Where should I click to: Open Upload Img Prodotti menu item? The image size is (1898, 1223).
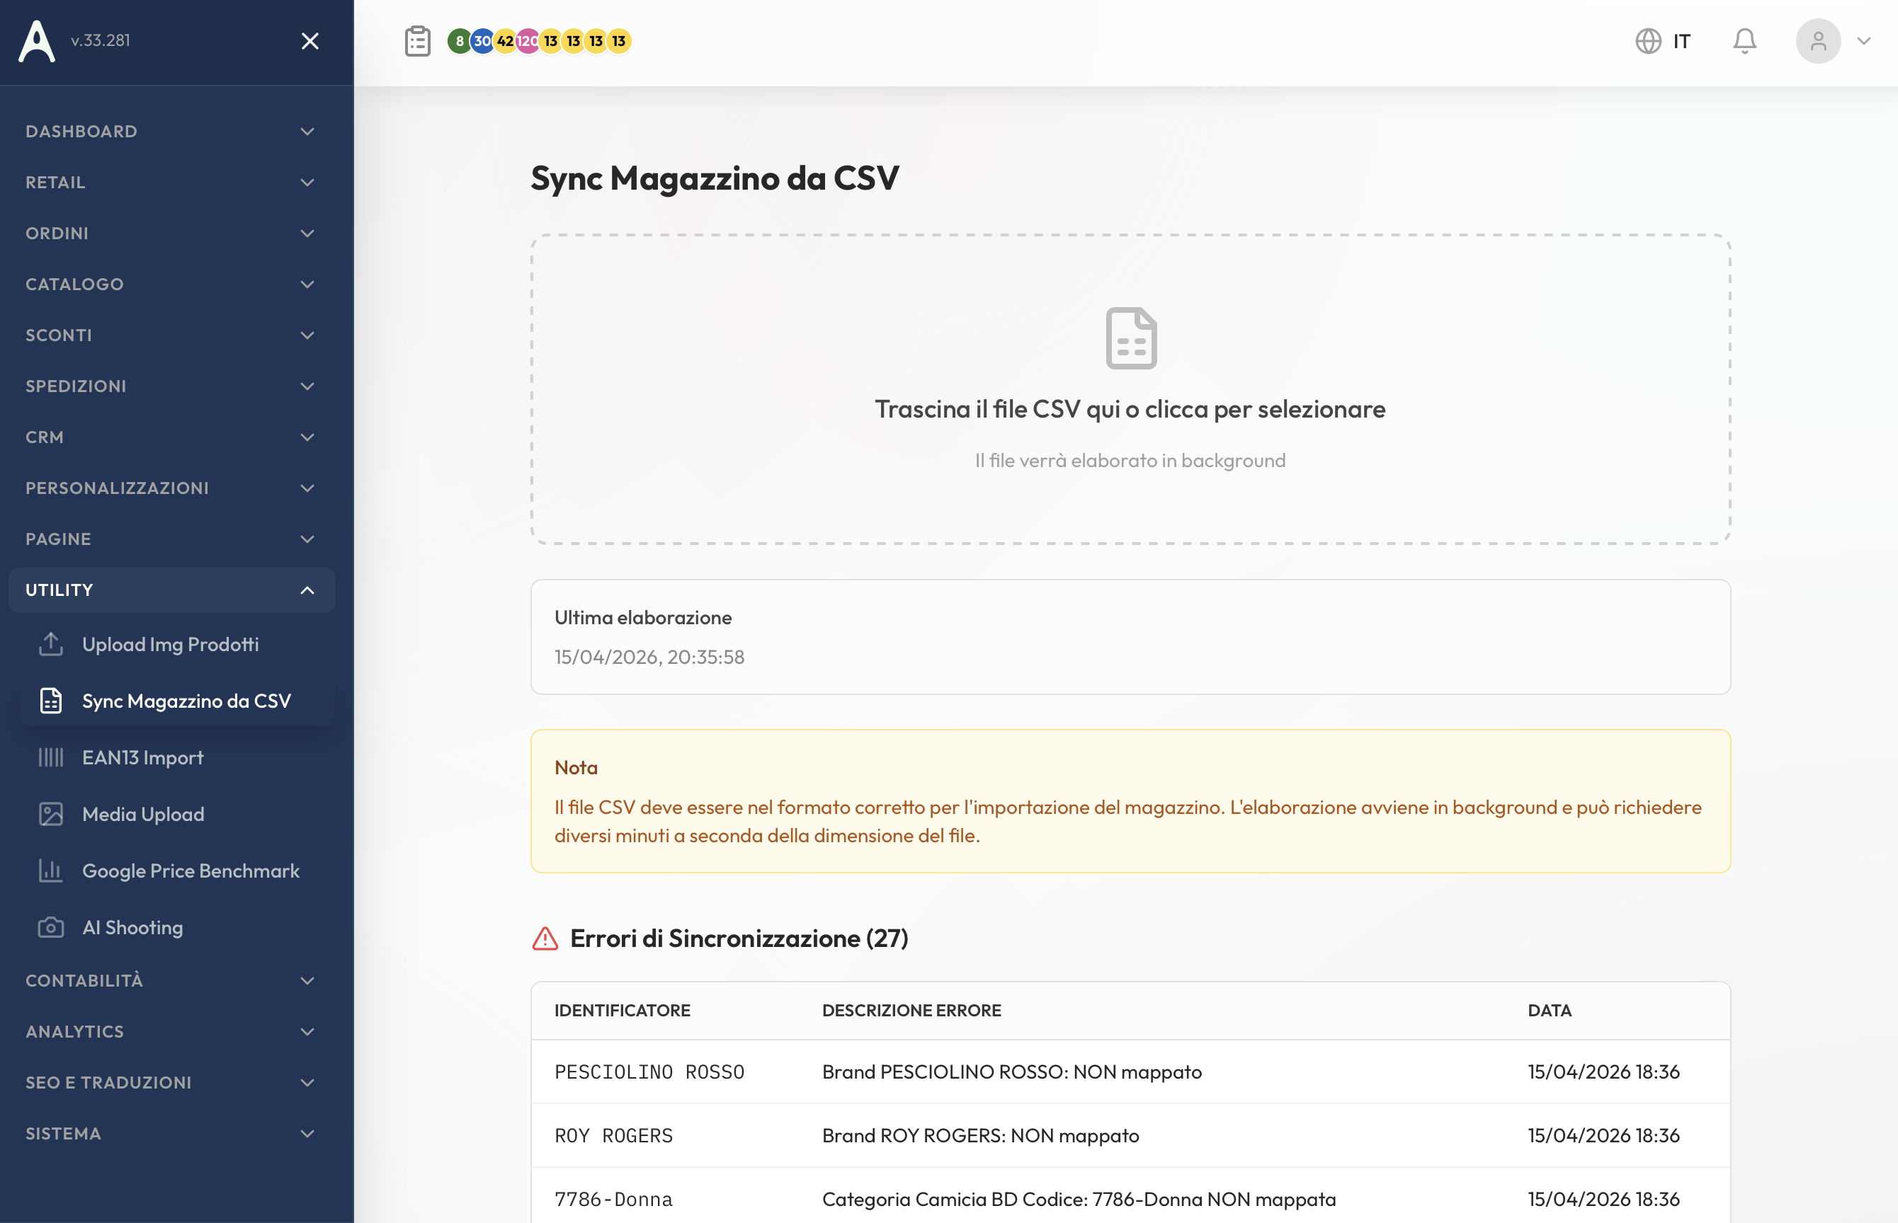[178, 644]
